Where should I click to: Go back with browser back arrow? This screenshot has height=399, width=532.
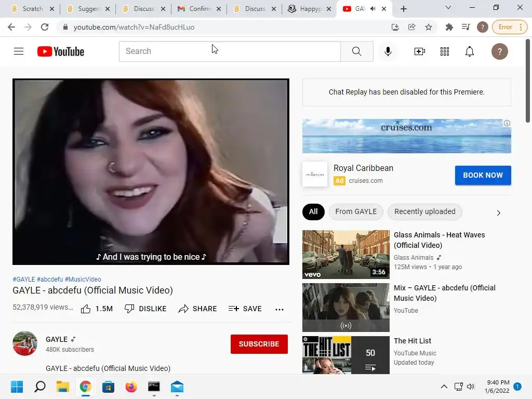coord(11,27)
